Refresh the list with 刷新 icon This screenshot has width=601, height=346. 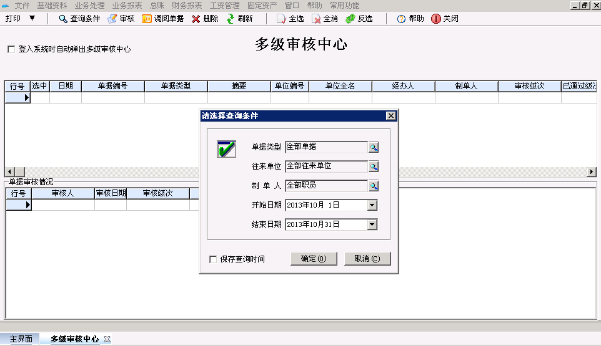tap(231, 19)
